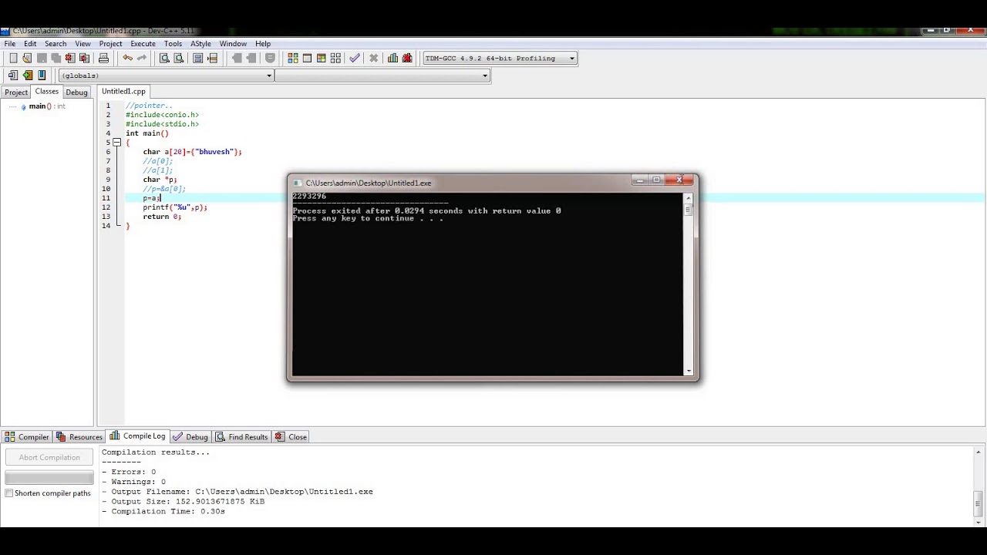
Task: Click the Open file toolbar icon
Action: (x=27, y=58)
